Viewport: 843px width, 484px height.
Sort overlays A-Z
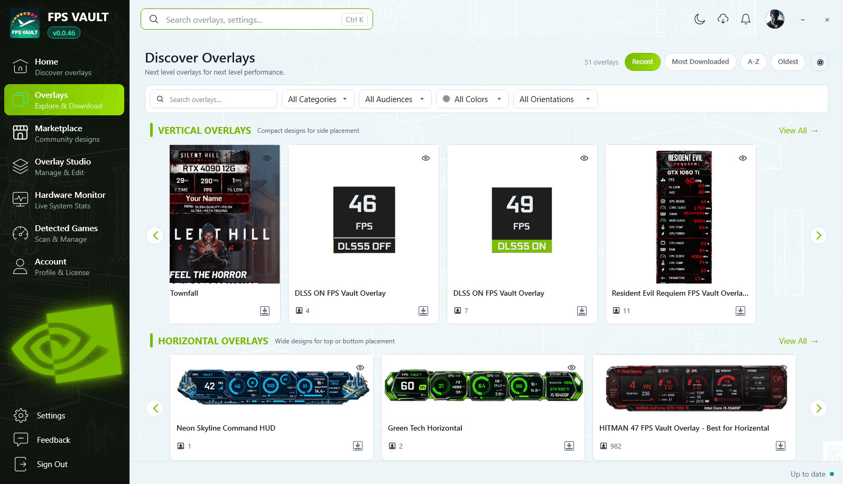pyautogui.click(x=753, y=62)
